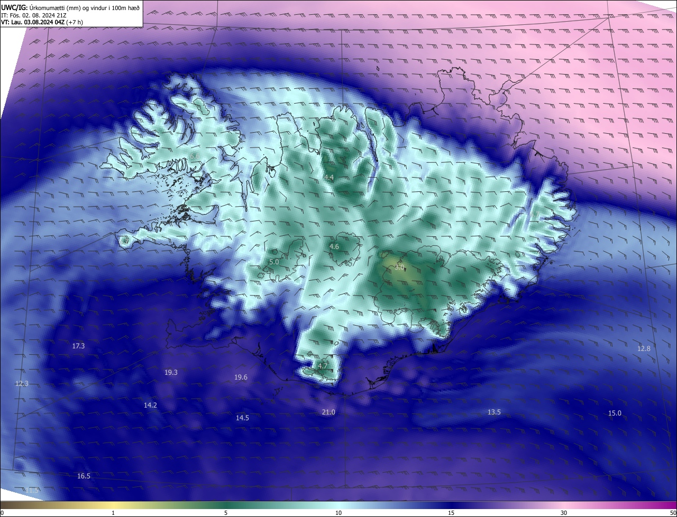Click the 13.5 value southeast of Iceland
The width and height of the screenshot is (677, 517).
(x=494, y=412)
